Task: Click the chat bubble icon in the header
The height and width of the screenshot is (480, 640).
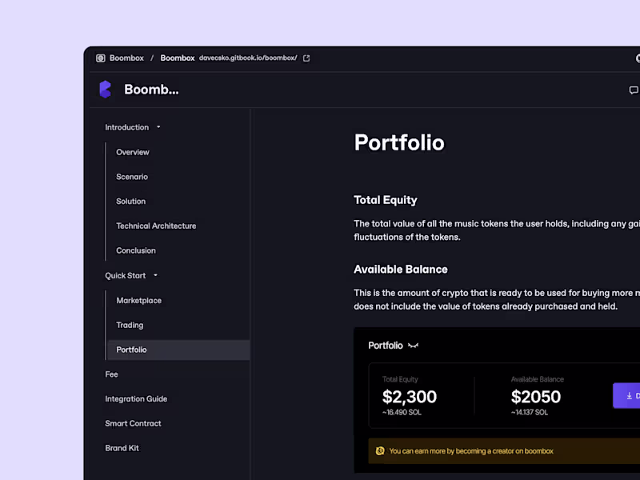Action: click(634, 90)
